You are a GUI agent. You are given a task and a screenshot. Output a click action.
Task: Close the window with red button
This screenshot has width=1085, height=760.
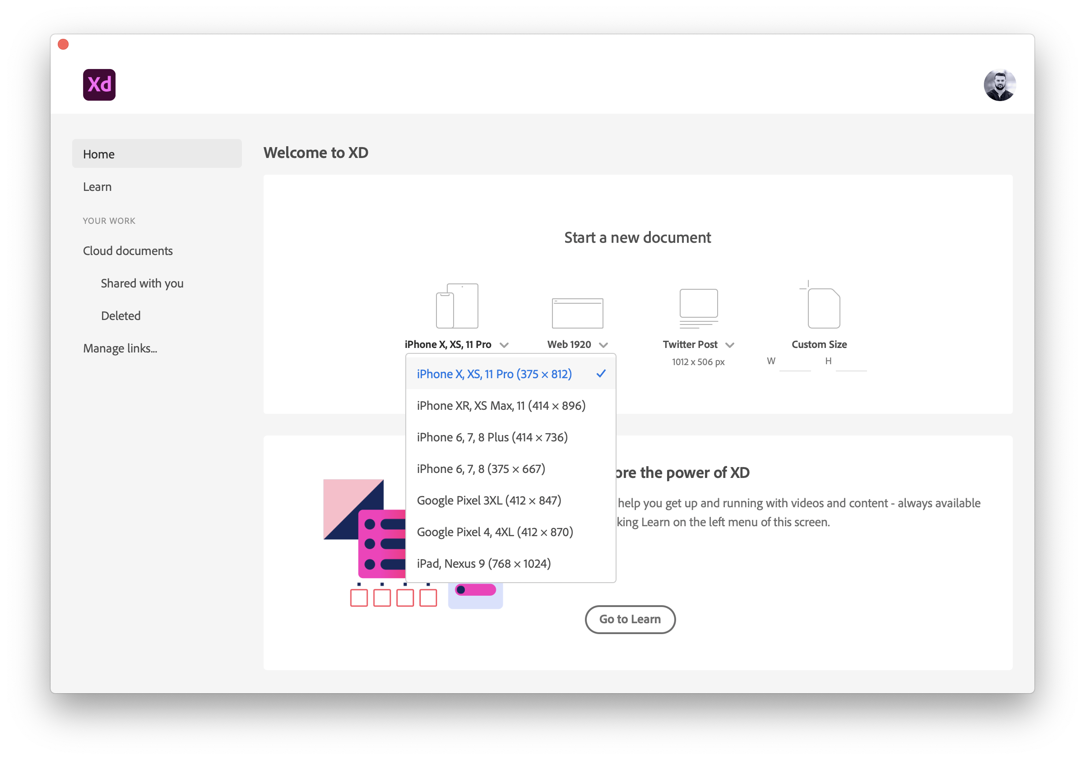[63, 44]
